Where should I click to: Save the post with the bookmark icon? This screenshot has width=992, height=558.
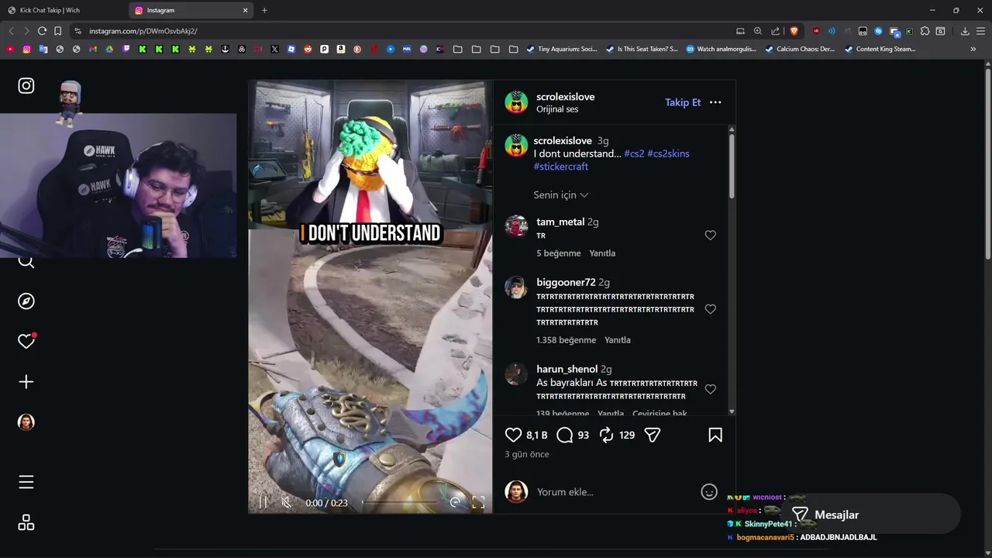click(715, 435)
